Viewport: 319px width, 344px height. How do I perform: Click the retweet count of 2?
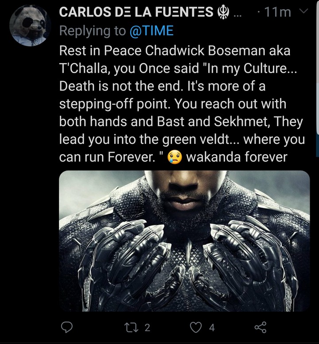(x=148, y=328)
